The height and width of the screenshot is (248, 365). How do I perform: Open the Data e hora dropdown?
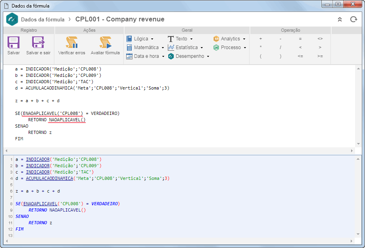pos(145,56)
